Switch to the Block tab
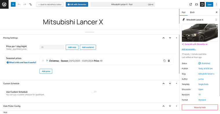Viewport: 220px width, 114px height. 192,12
